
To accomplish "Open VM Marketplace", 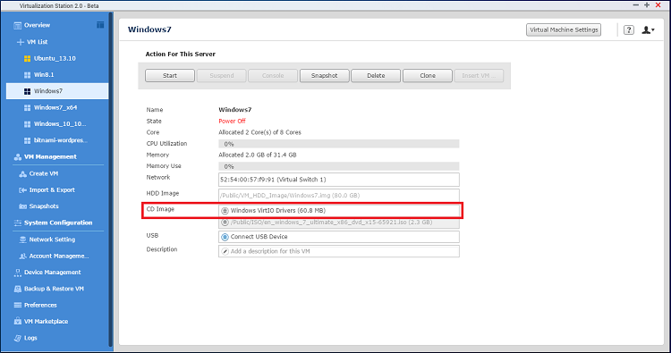I will [x=46, y=322].
